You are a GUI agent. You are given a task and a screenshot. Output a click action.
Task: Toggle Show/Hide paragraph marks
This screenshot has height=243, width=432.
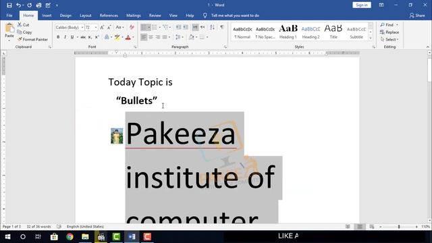click(221, 27)
